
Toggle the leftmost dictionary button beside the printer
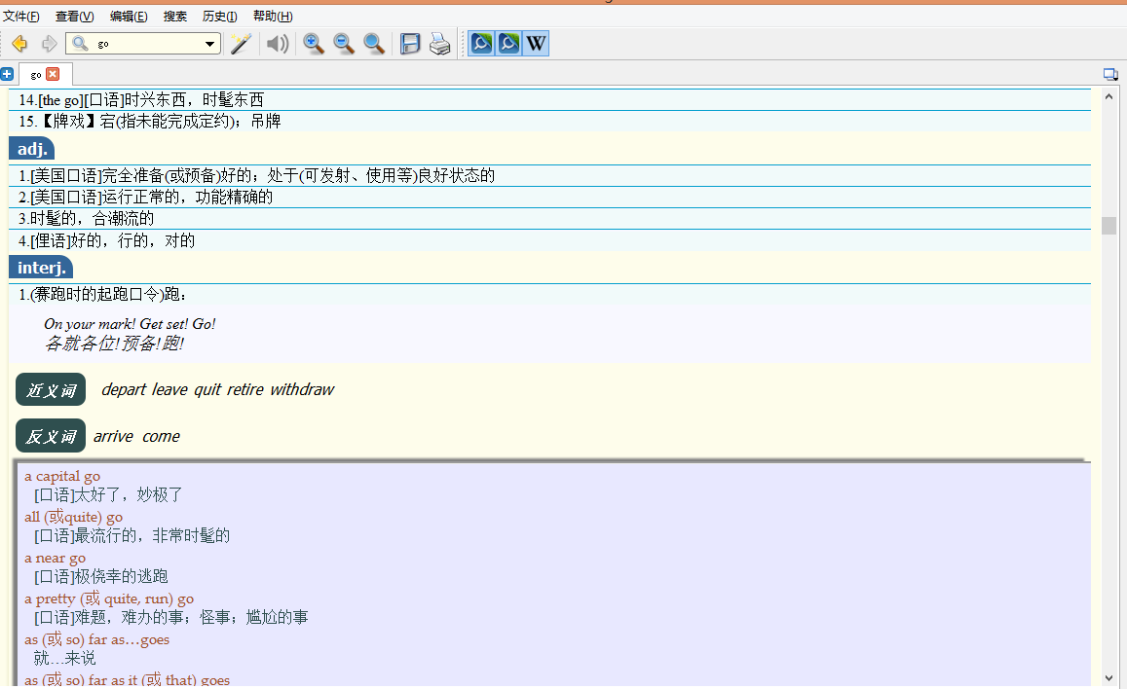[x=481, y=44]
